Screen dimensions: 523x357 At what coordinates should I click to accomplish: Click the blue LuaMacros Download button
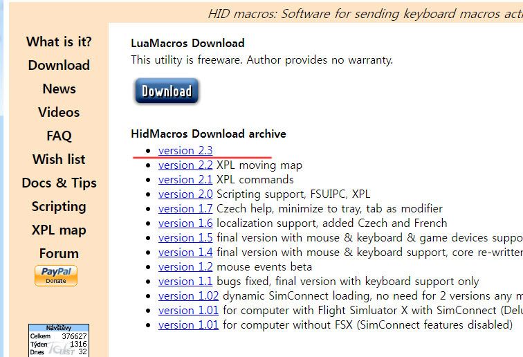pos(167,91)
